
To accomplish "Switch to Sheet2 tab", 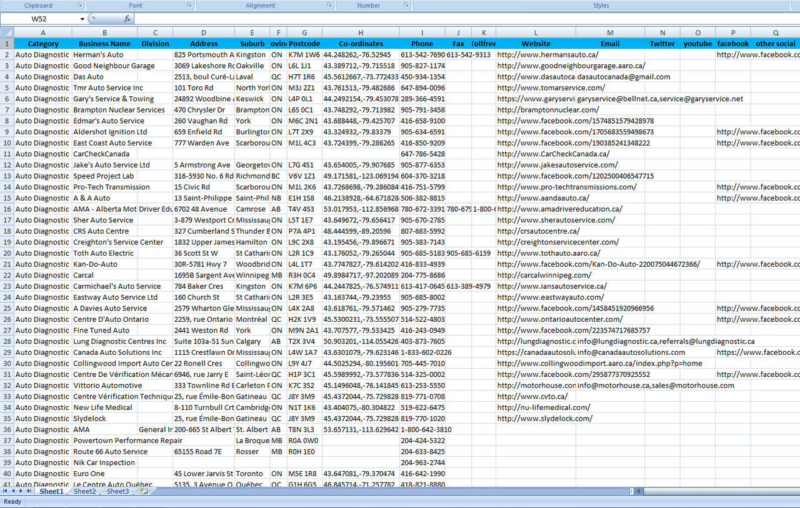I will point(85,492).
